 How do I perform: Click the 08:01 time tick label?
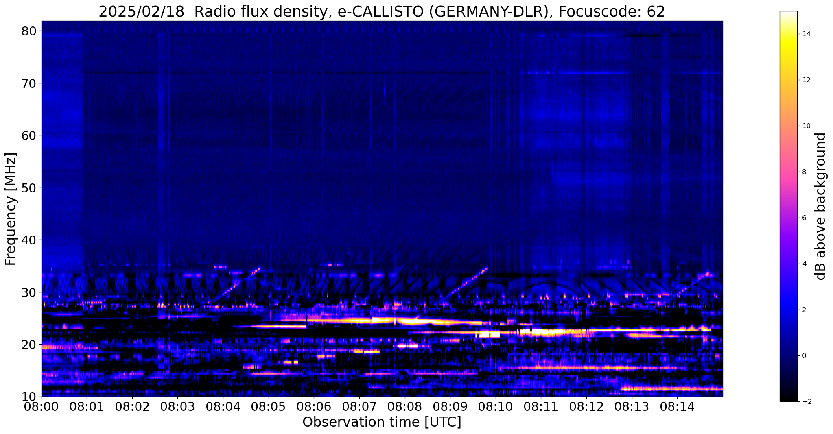click(x=87, y=406)
